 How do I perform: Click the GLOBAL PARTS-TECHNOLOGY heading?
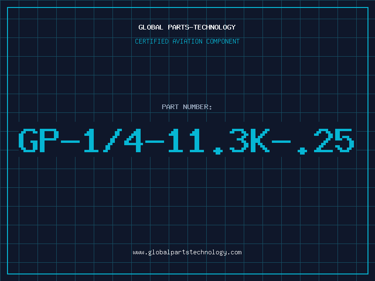click(x=187, y=27)
